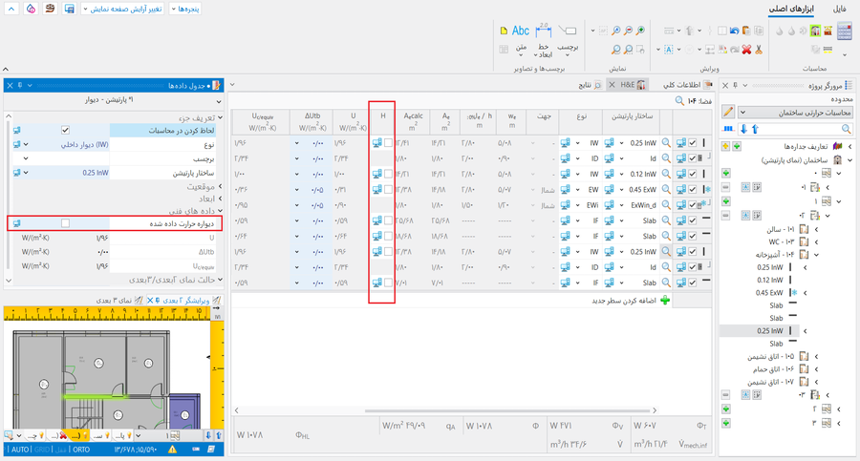
Task: Click the zoom in magnifier icon
Action: 641,31
